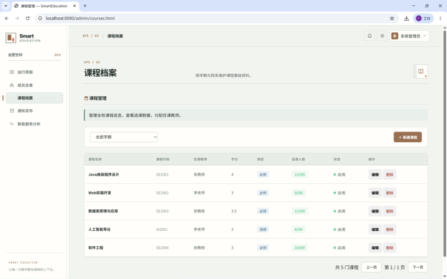
Task: Edit the 软件工程 course
Action: click(x=375, y=247)
